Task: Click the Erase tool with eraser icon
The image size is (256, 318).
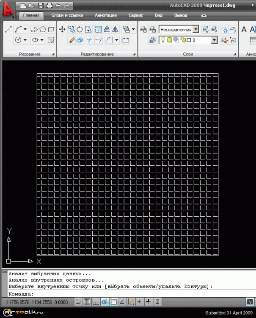Action: click(71, 40)
